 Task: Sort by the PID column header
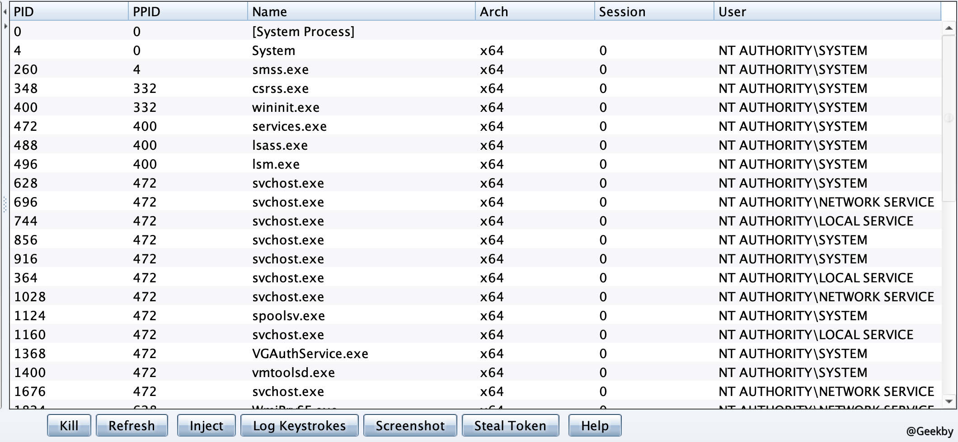(x=68, y=12)
